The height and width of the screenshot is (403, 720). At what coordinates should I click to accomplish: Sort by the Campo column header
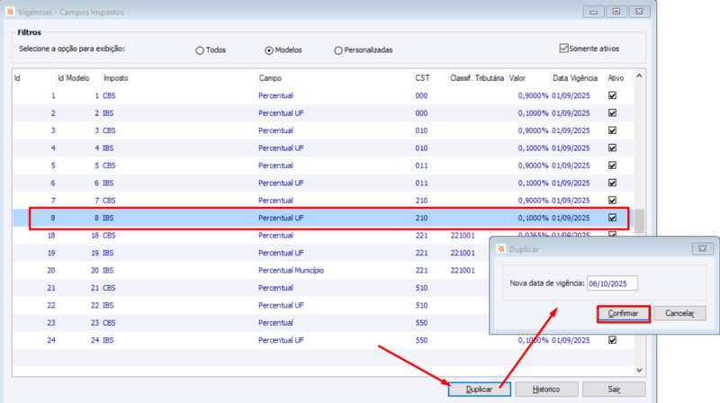335,78
